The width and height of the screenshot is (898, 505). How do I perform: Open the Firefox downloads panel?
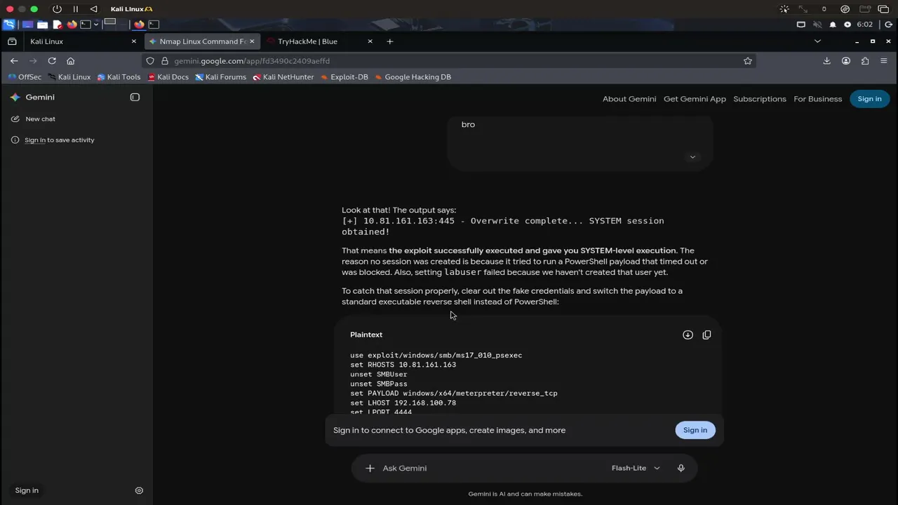[x=826, y=61]
